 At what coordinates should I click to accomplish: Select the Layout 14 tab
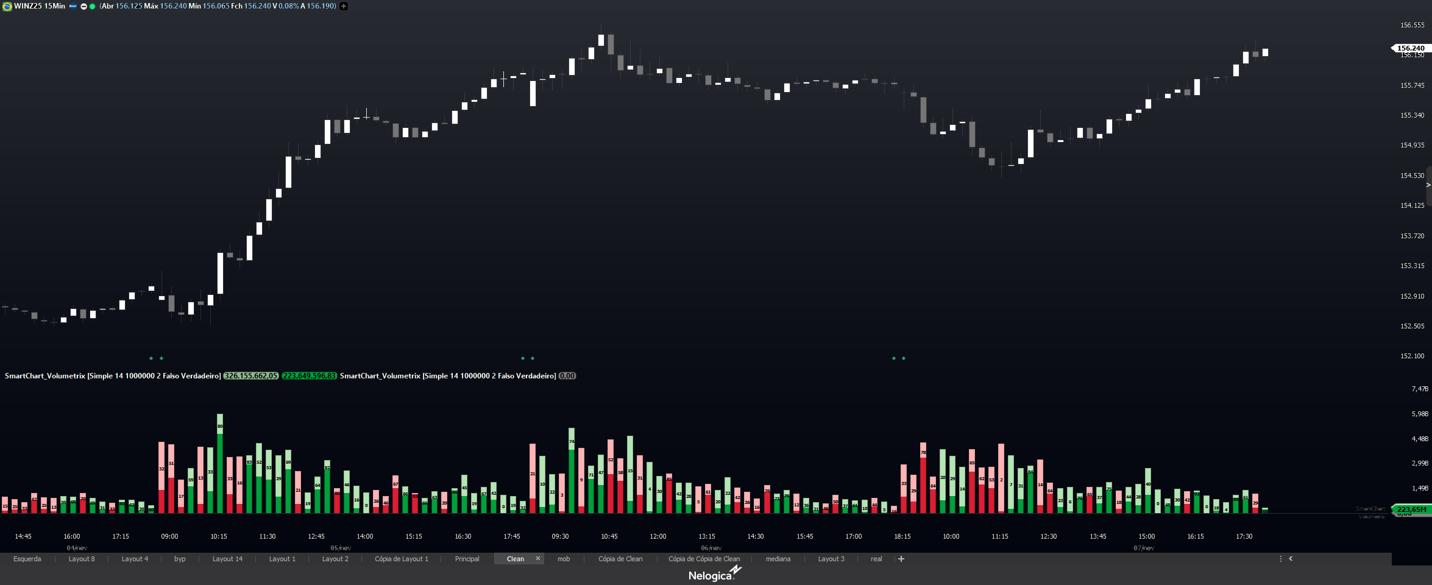(x=227, y=559)
